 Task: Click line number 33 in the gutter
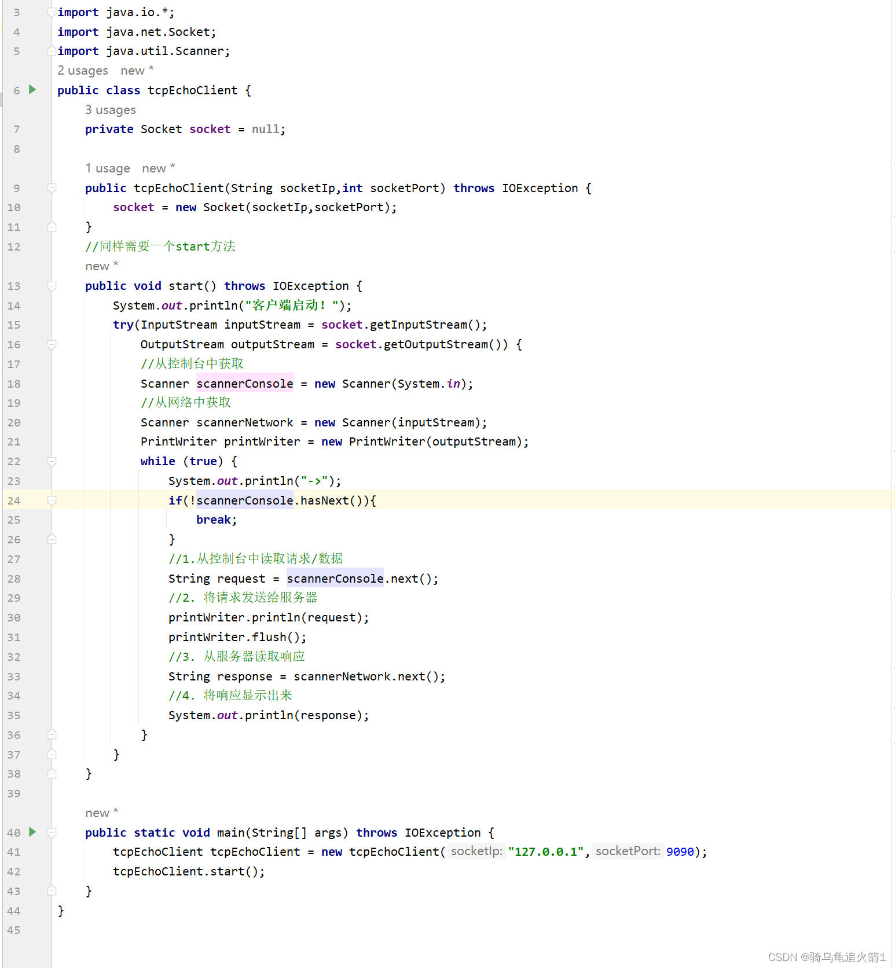click(14, 676)
